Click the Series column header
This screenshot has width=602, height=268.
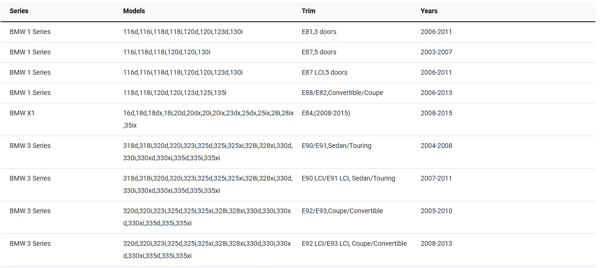coord(19,11)
